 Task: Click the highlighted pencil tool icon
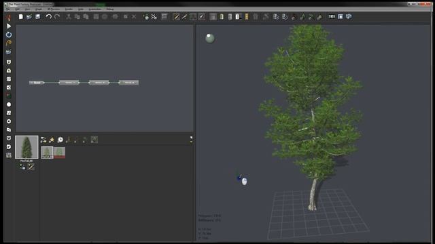tap(176, 17)
